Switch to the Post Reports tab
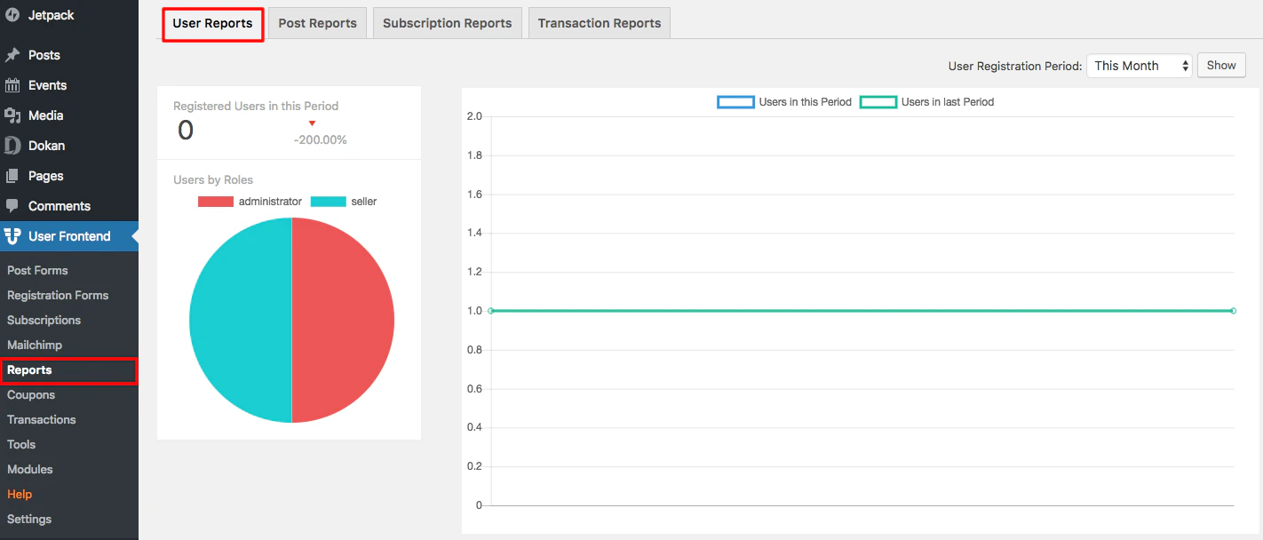The image size is (1263, 540). (317, 23)
